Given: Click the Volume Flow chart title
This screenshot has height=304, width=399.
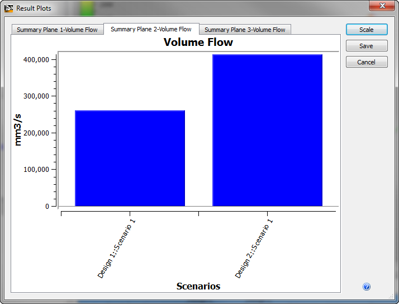Looking at the screenshot, I should pos(198,42).
